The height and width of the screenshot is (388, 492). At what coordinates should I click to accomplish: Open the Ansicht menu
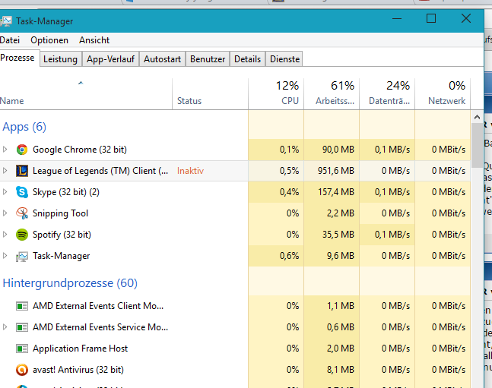[x=94, y=40]
